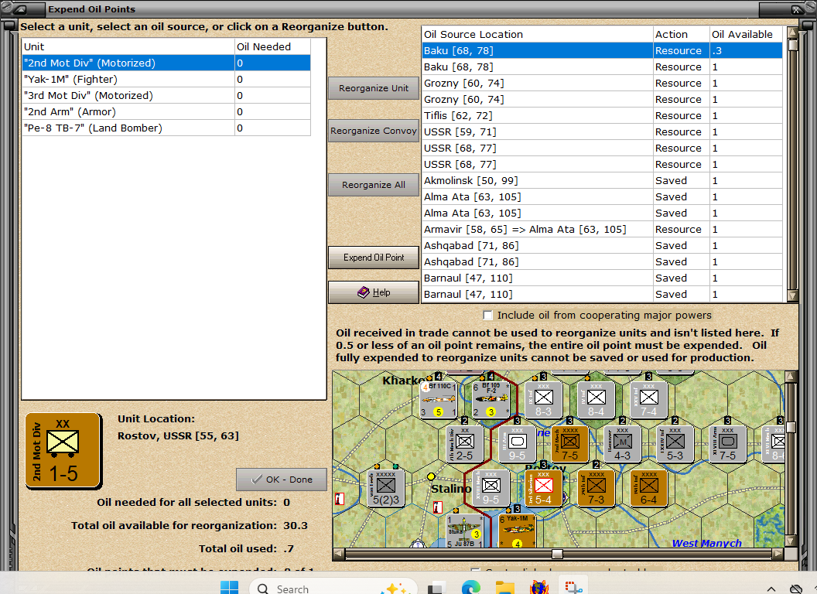Click the Reorganize Convoy button
The width and height of the screenshot is (817, 594).
pos(374,131)
